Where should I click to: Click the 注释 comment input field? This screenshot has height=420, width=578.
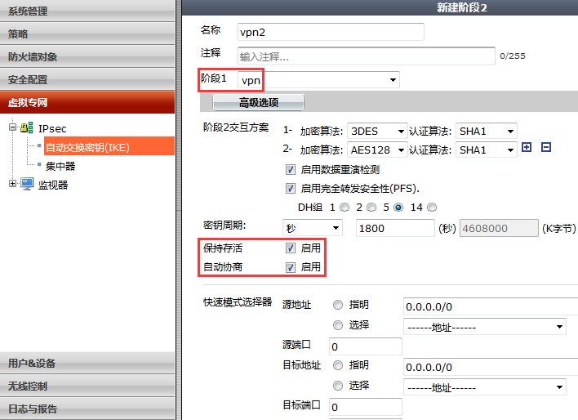pyautogui.click(x=366, y=56)
